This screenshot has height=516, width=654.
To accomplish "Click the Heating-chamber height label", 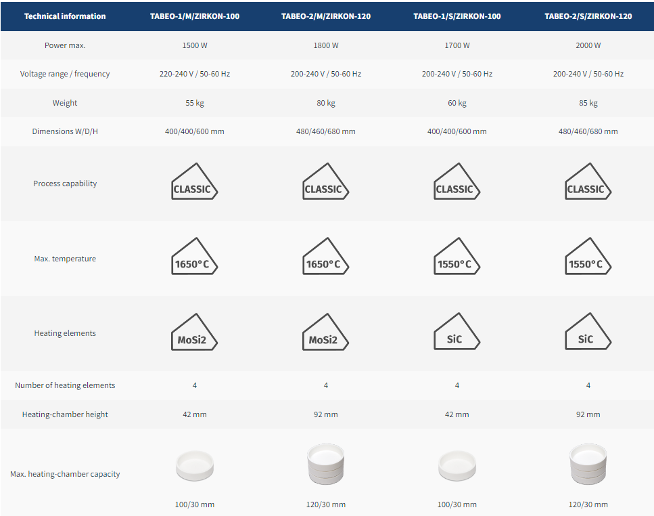I will pyautogui.click(x=65, y=414).
